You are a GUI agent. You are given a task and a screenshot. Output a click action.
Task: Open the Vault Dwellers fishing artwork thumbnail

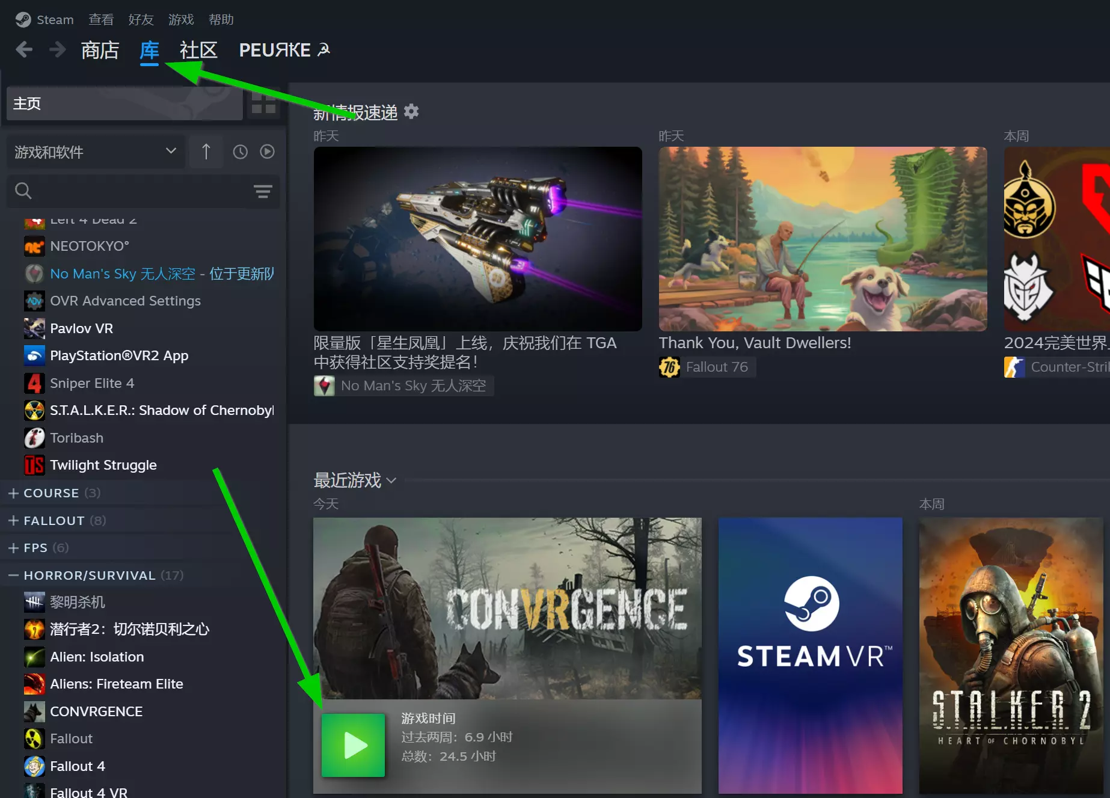(823, 239)
